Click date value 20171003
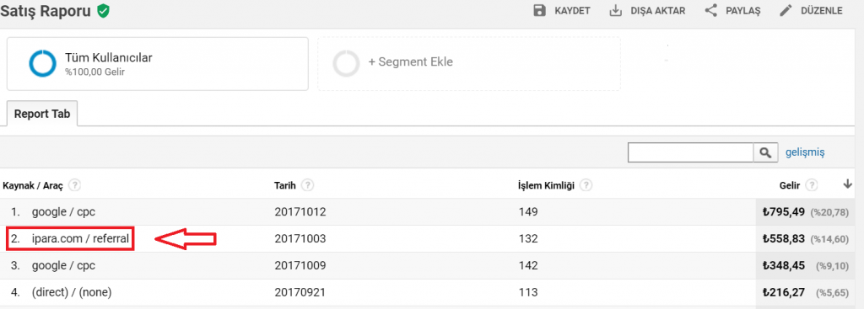Viewport: 864px width, 309px height. pos(300,238)
